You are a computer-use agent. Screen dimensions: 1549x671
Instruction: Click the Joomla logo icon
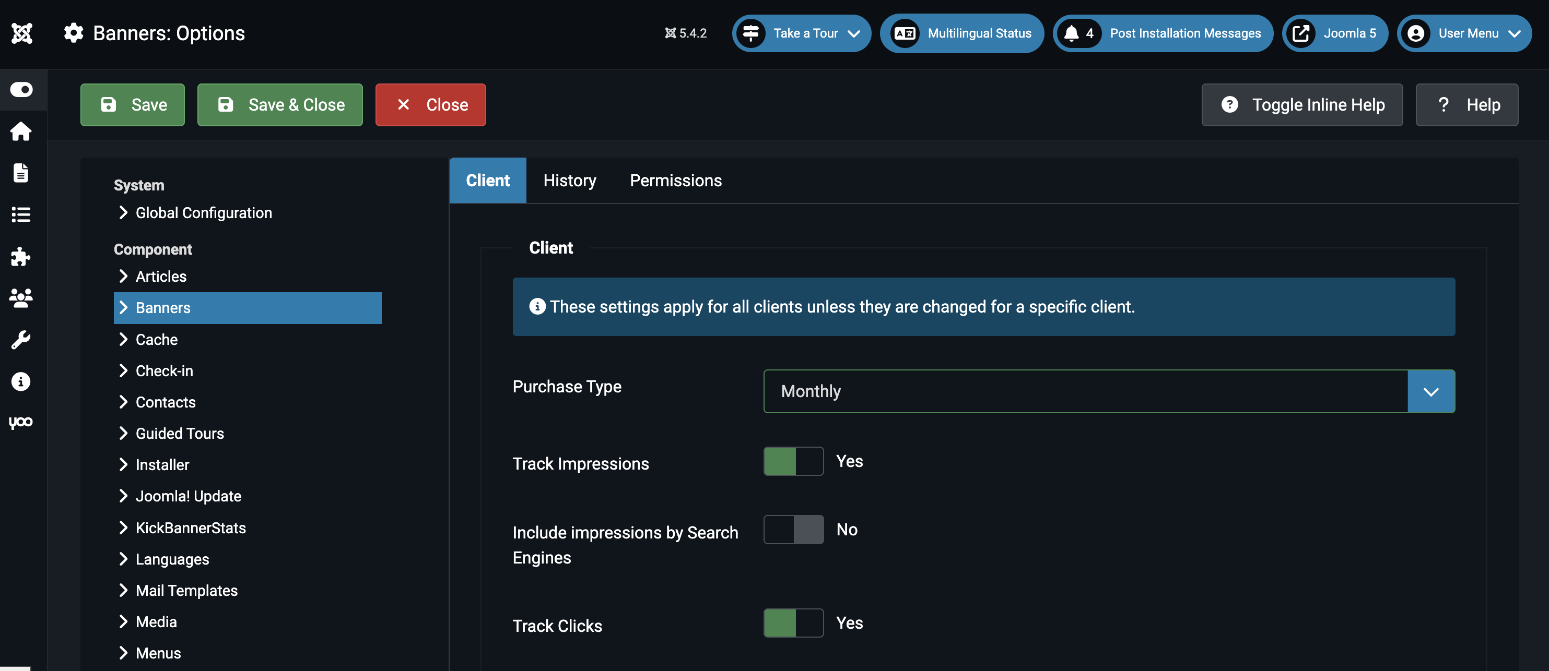[x=21, y=33]
